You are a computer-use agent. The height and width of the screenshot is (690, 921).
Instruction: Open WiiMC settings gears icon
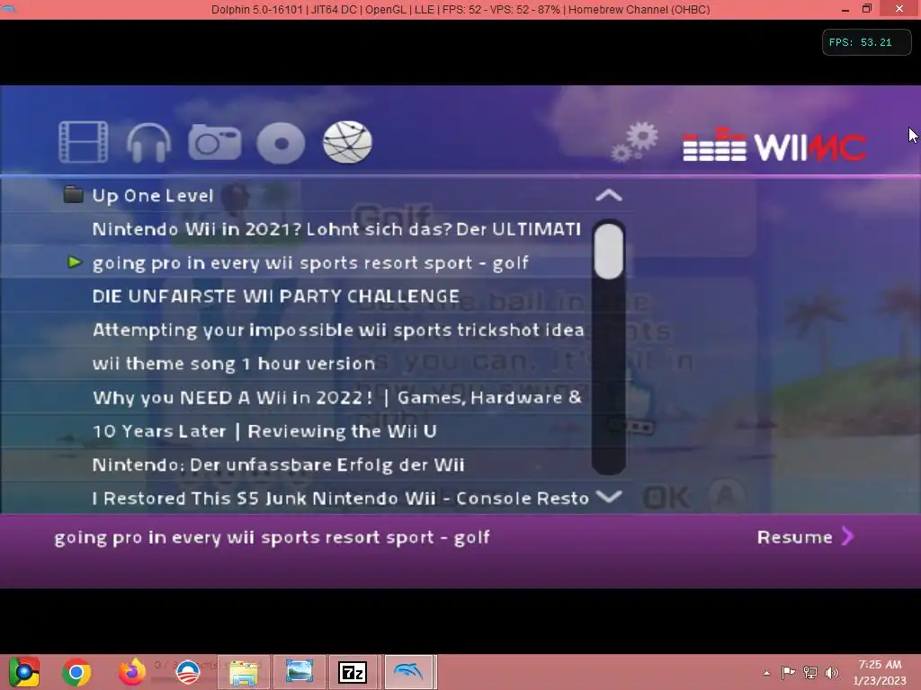pyautogui.click(x=634, y=141)
